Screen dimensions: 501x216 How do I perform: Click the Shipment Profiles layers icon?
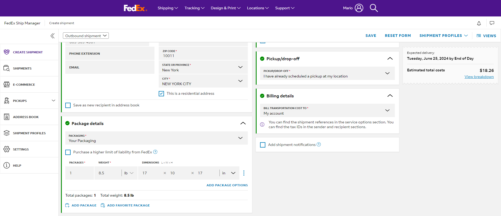pos(7,133)
